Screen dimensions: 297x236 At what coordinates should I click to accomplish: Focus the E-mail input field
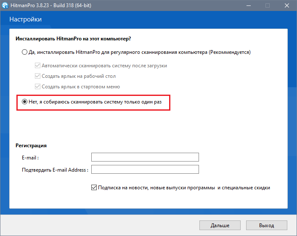(x=145, y=157)
